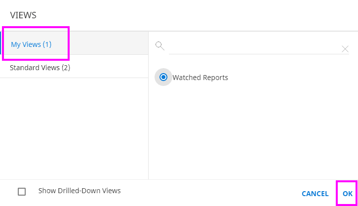This screenshot has height=206, width=358.
Task: Click the blank area below Watched Reports
Action: (x=252, y=133)
